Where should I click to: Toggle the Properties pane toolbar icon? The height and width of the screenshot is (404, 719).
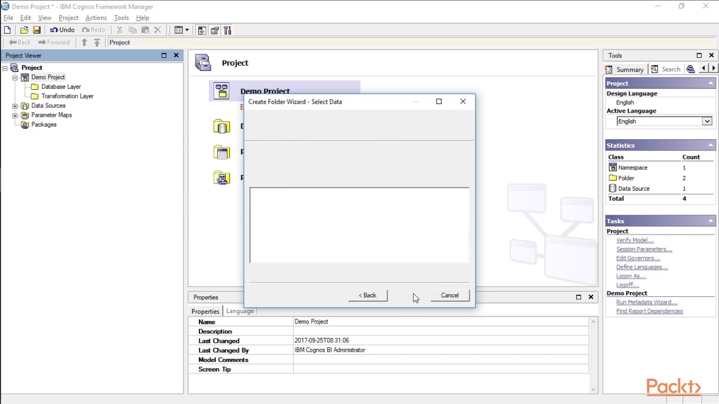point(215,30)
